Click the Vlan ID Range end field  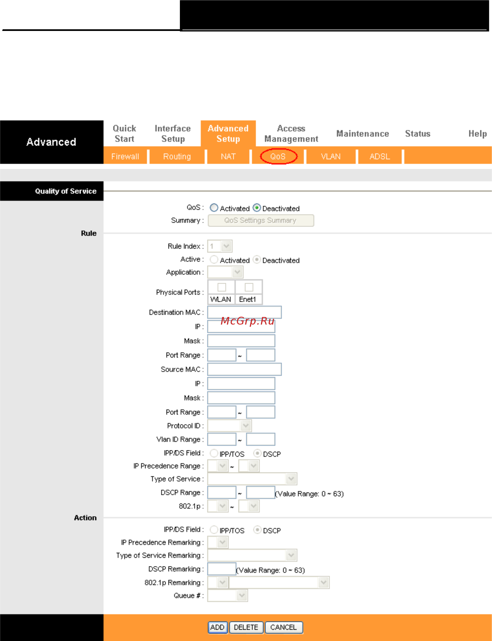[261, 439]
